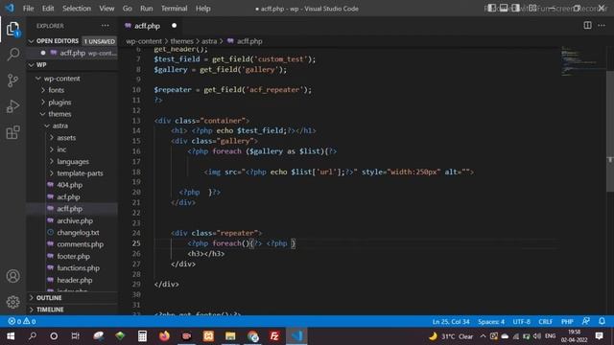
Task: Expand the languages folder
Action: pyautogui.click(x=73, y=161)
